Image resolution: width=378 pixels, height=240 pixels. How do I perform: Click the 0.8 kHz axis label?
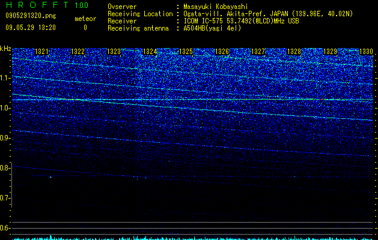click(x=5, y=168)
